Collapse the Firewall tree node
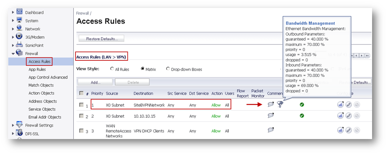This screenshot has height=155, width=388. [13, 53]
